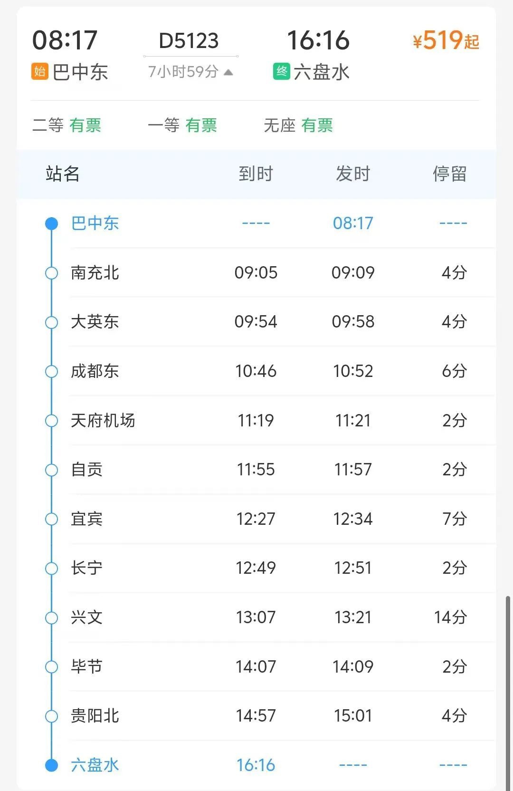Select 一等 seat with available tickets
Viewport: 513px width, 791px height.
click(182, 125)
